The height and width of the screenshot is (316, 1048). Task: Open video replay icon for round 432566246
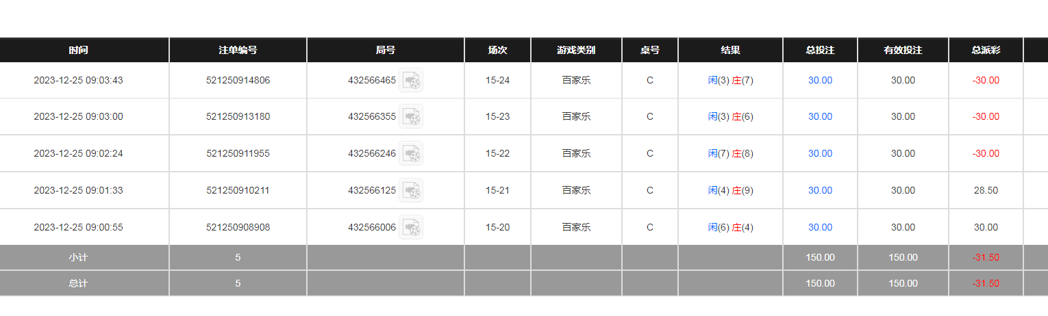(x=411, y=153)
